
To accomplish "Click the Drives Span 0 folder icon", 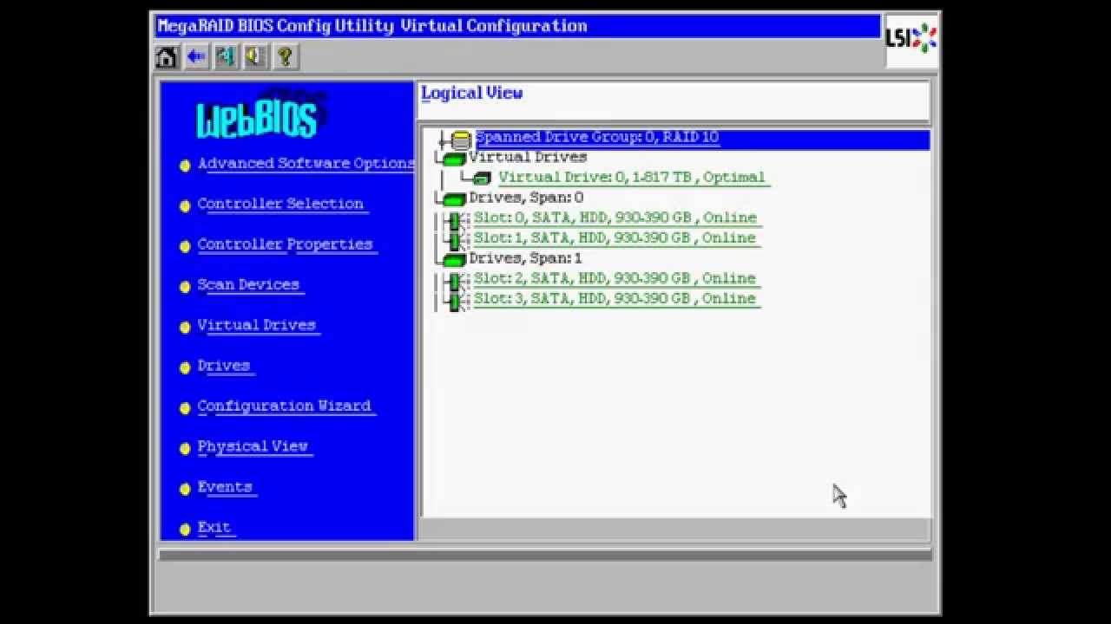I will pos(454,199).
